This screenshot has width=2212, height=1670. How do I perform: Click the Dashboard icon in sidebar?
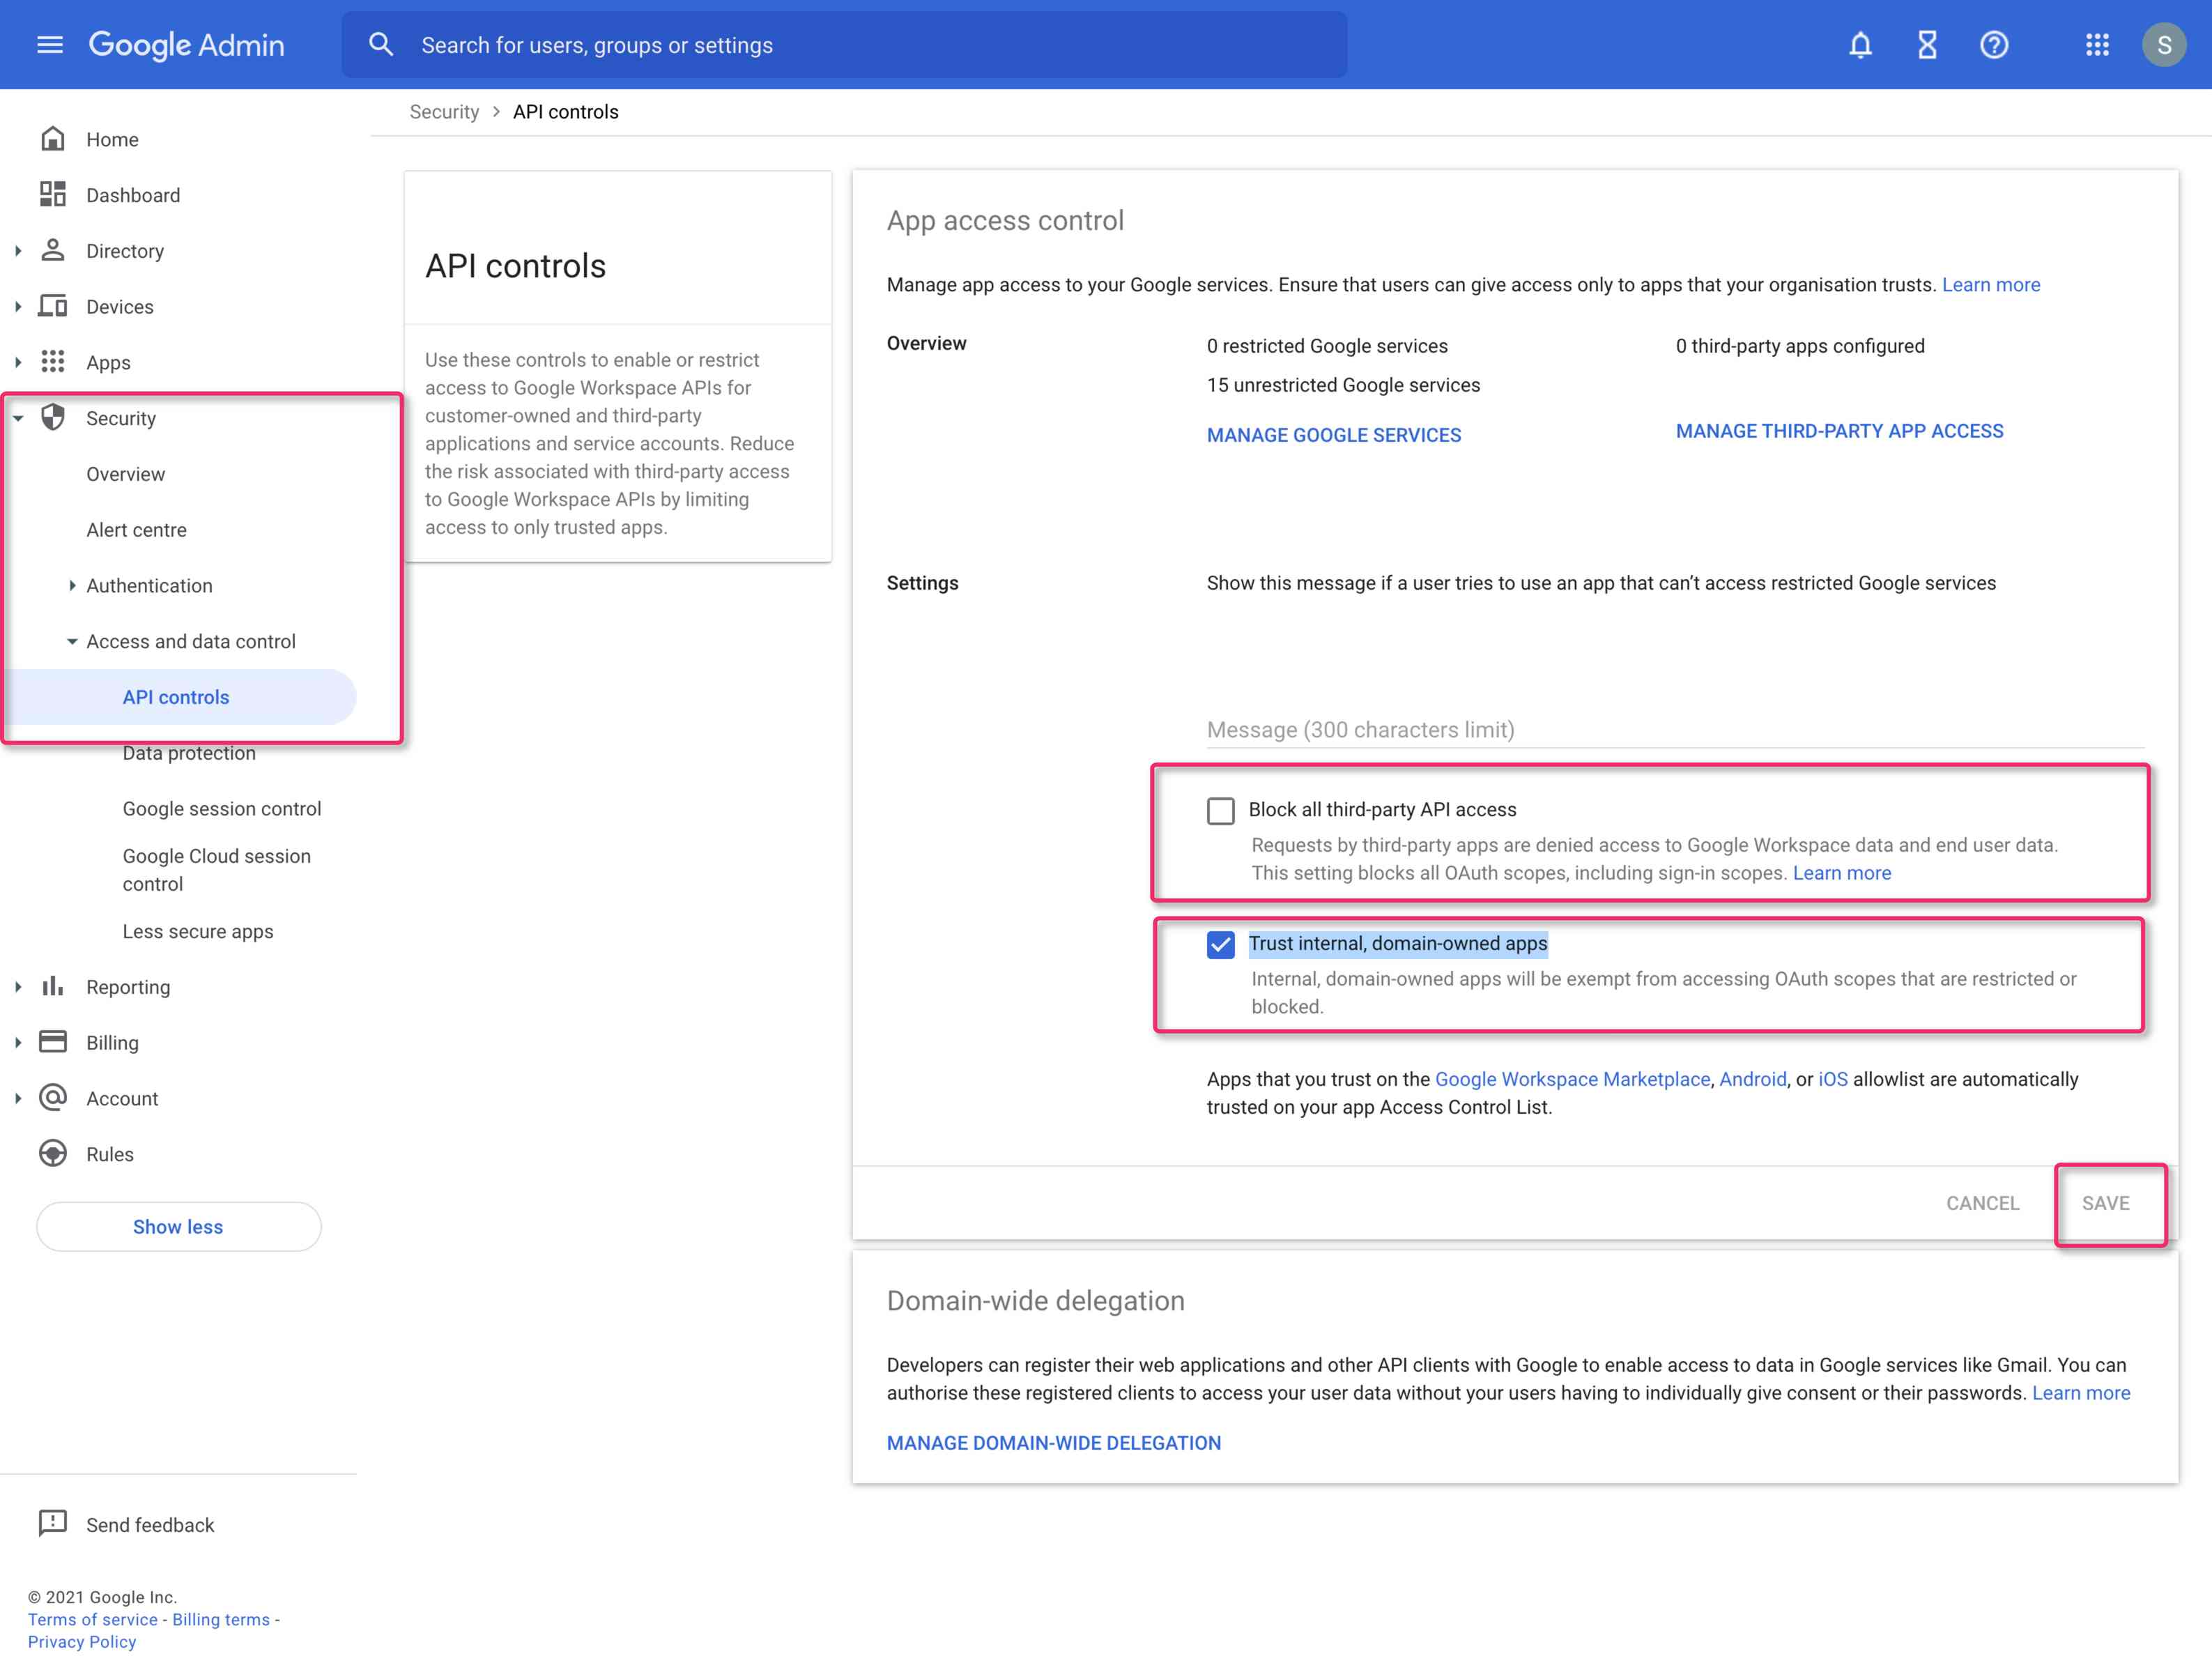pos(53,195)
